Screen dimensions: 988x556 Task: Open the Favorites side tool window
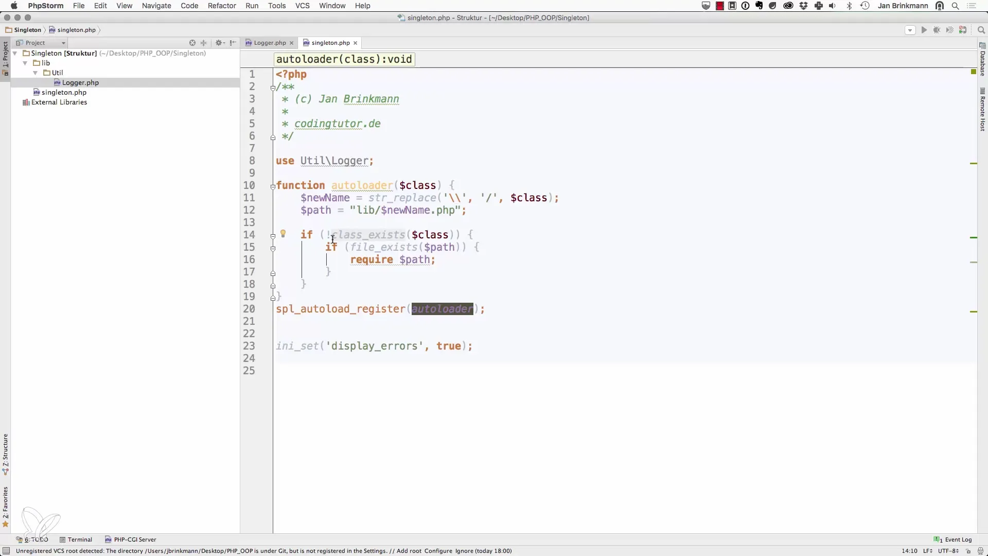5,507
